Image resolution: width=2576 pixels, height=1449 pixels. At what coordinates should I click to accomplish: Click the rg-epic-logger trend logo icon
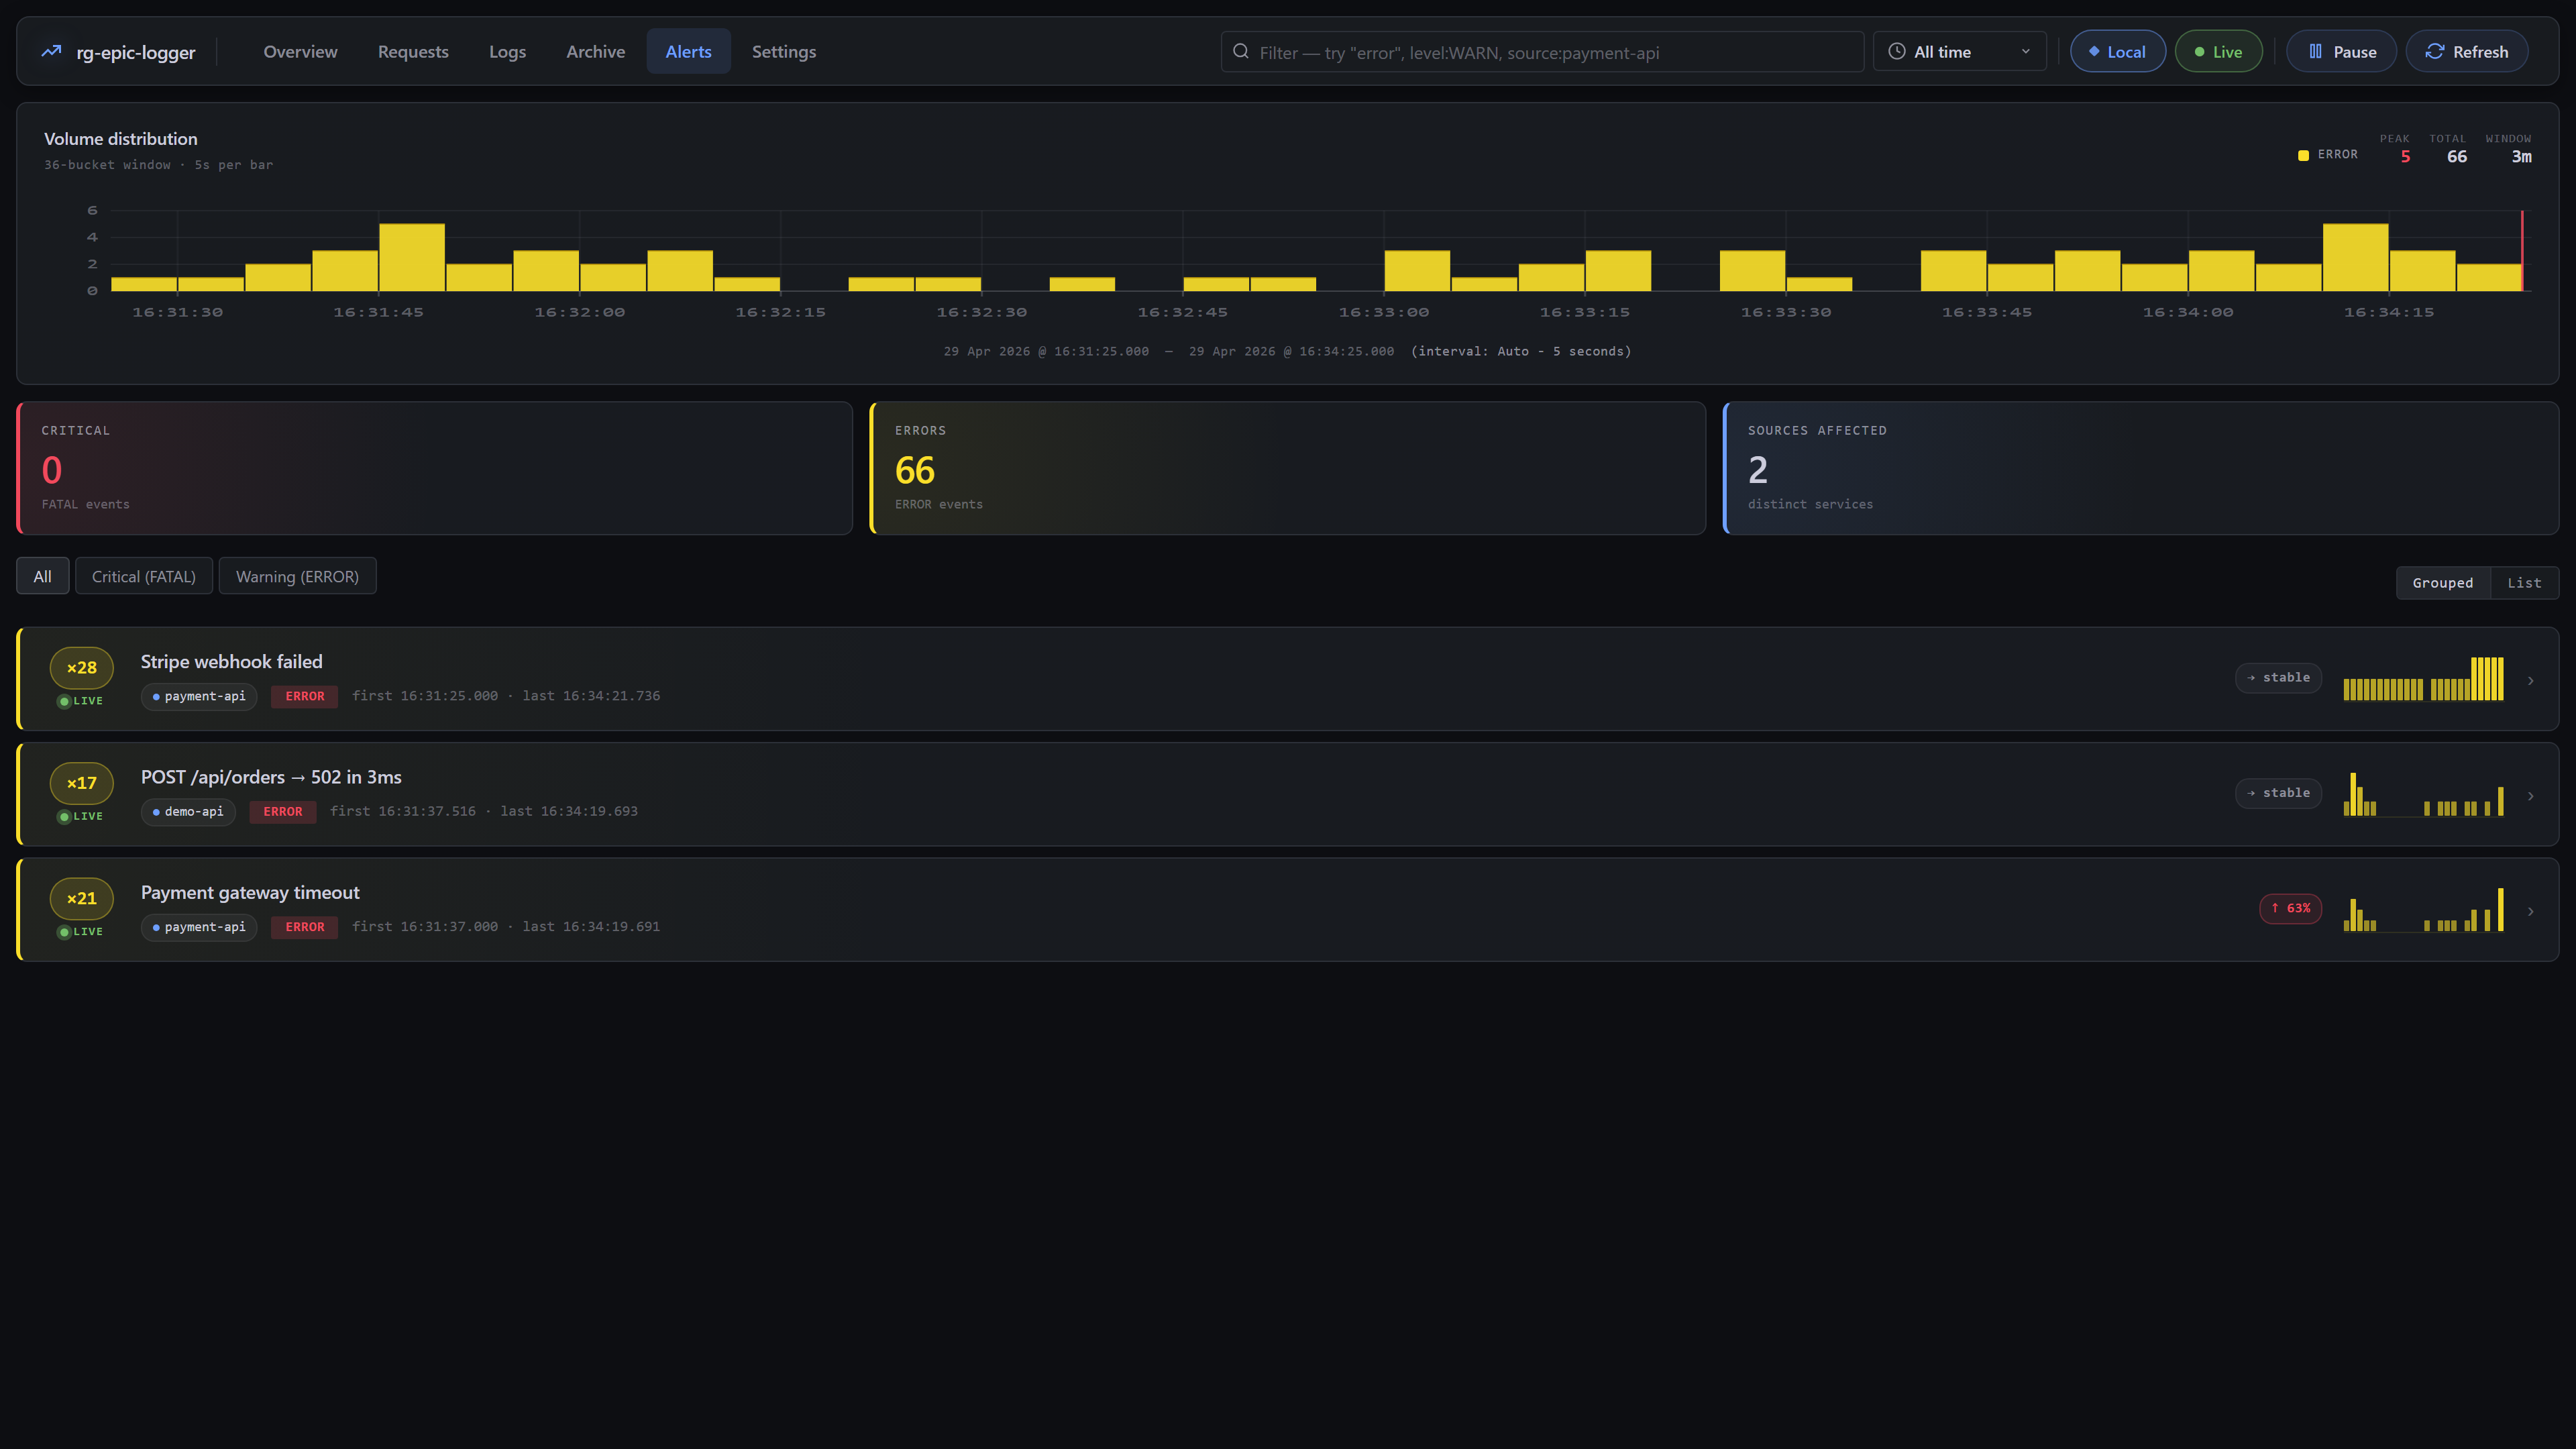click(51, 51)
